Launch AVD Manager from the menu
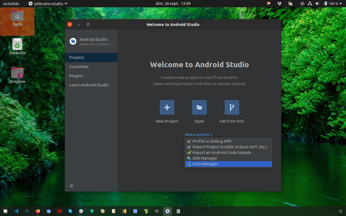This screenshot has height=216, width=346. point(228,164)
